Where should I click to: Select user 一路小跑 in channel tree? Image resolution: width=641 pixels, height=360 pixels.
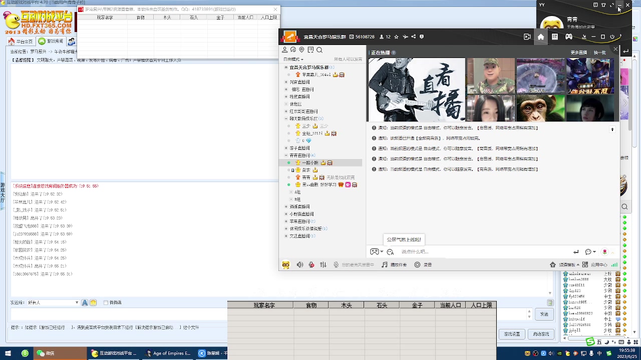(x=310, y=163)
